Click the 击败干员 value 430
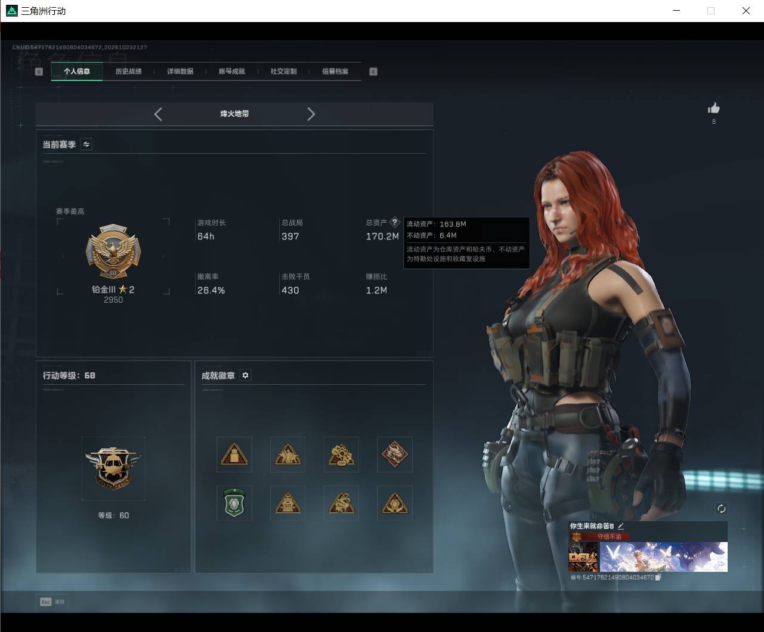This screenshot has width=764, height=632. pos(290,291)
